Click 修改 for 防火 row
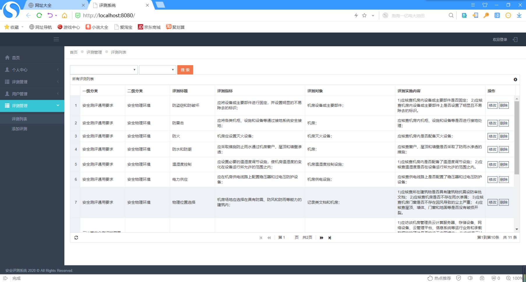Image resolution: width=526 pixels, height=282 pixels. point(493,136)
